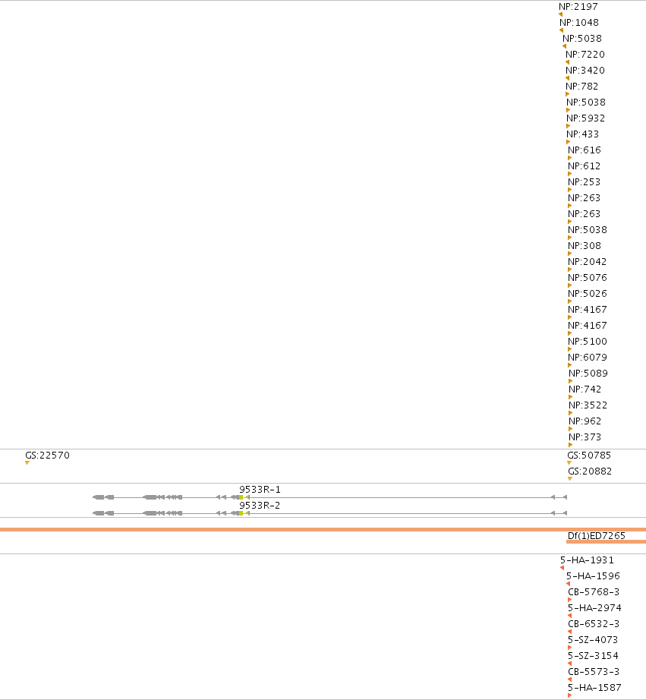The height and width of the screenshot is (700, 646).
Task: Open the NP:612 insertion label
Action: [x=585, y=166]
